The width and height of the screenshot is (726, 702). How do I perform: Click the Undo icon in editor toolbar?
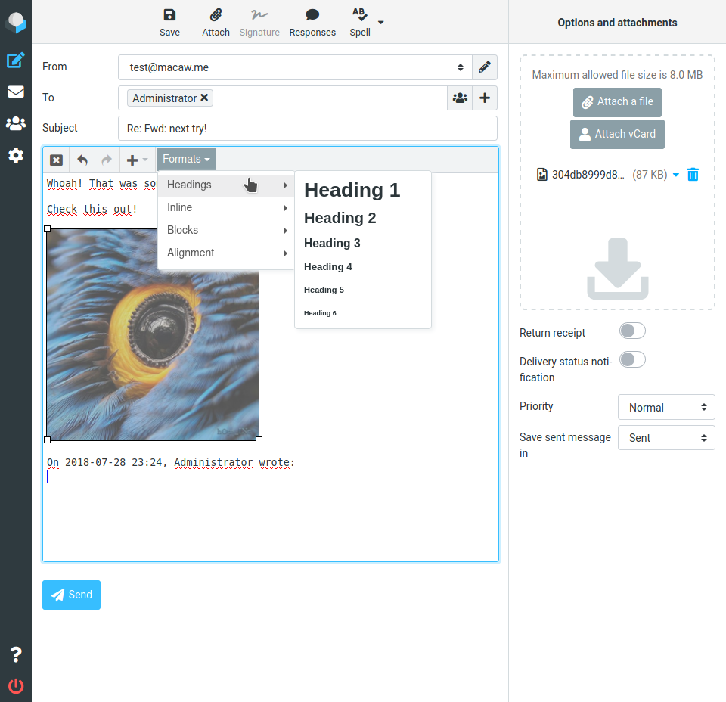[x=82, y=160]
